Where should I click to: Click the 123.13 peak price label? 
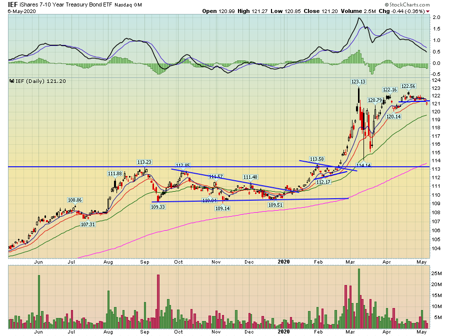click(358, 82)
